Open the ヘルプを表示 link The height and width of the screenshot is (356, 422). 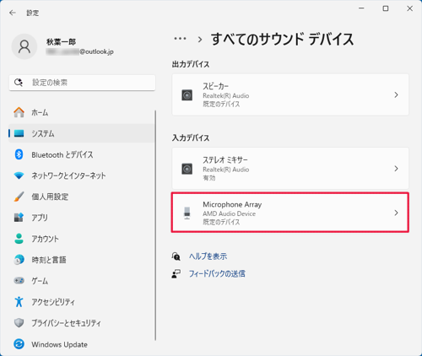pos(208,256)
